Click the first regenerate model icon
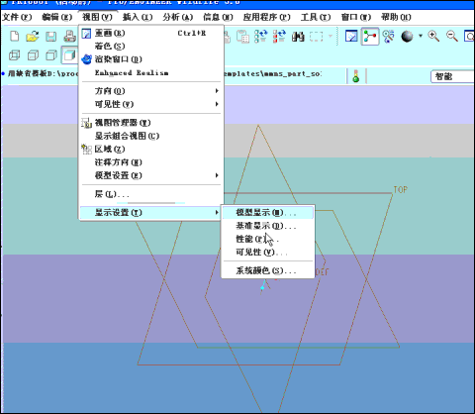 click(261, 36)
